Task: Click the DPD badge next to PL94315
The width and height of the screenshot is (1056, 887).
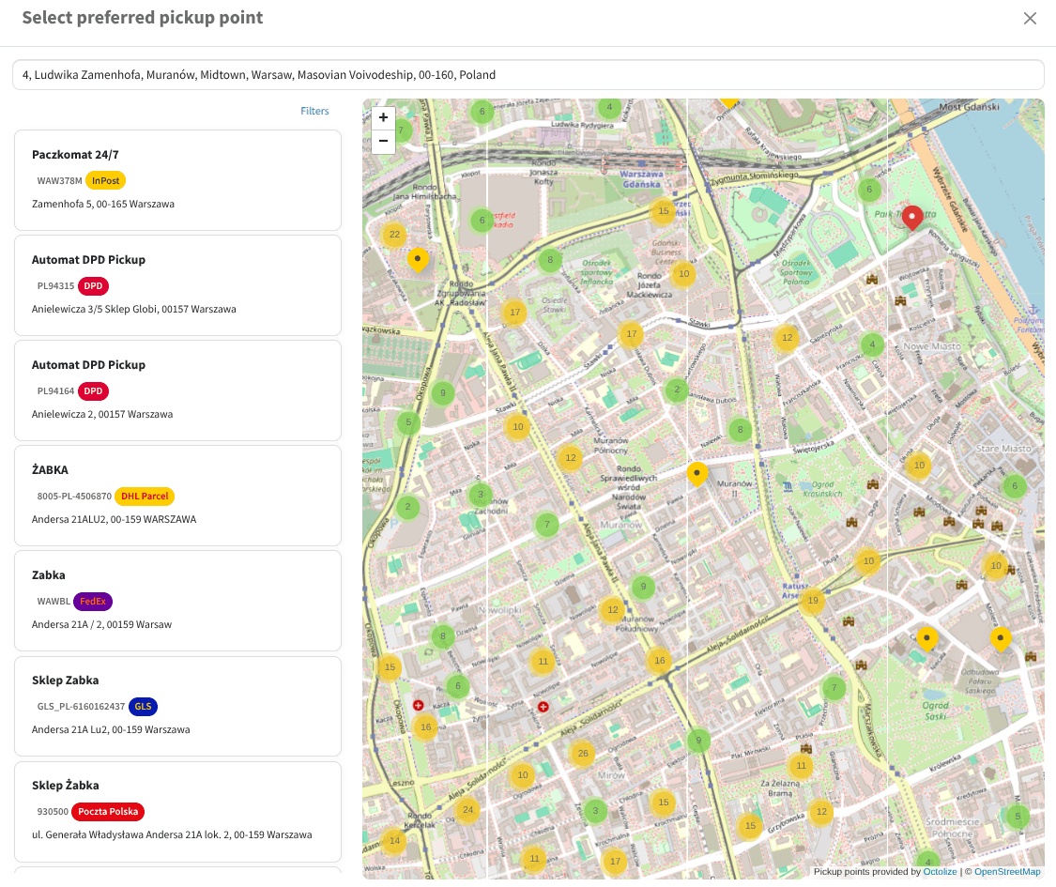Action: coord(93,285)
